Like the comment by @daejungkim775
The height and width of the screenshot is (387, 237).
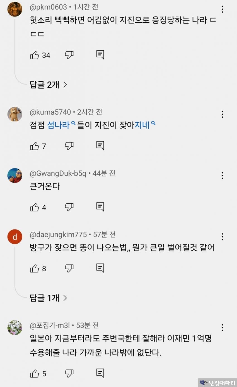(35, 269)
